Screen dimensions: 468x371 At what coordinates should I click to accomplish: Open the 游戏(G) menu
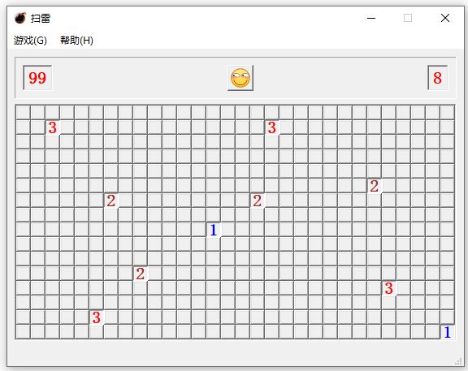coord(30,41)
